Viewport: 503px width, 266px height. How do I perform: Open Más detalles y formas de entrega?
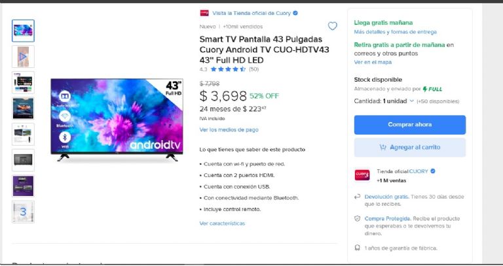coord(395,31)
